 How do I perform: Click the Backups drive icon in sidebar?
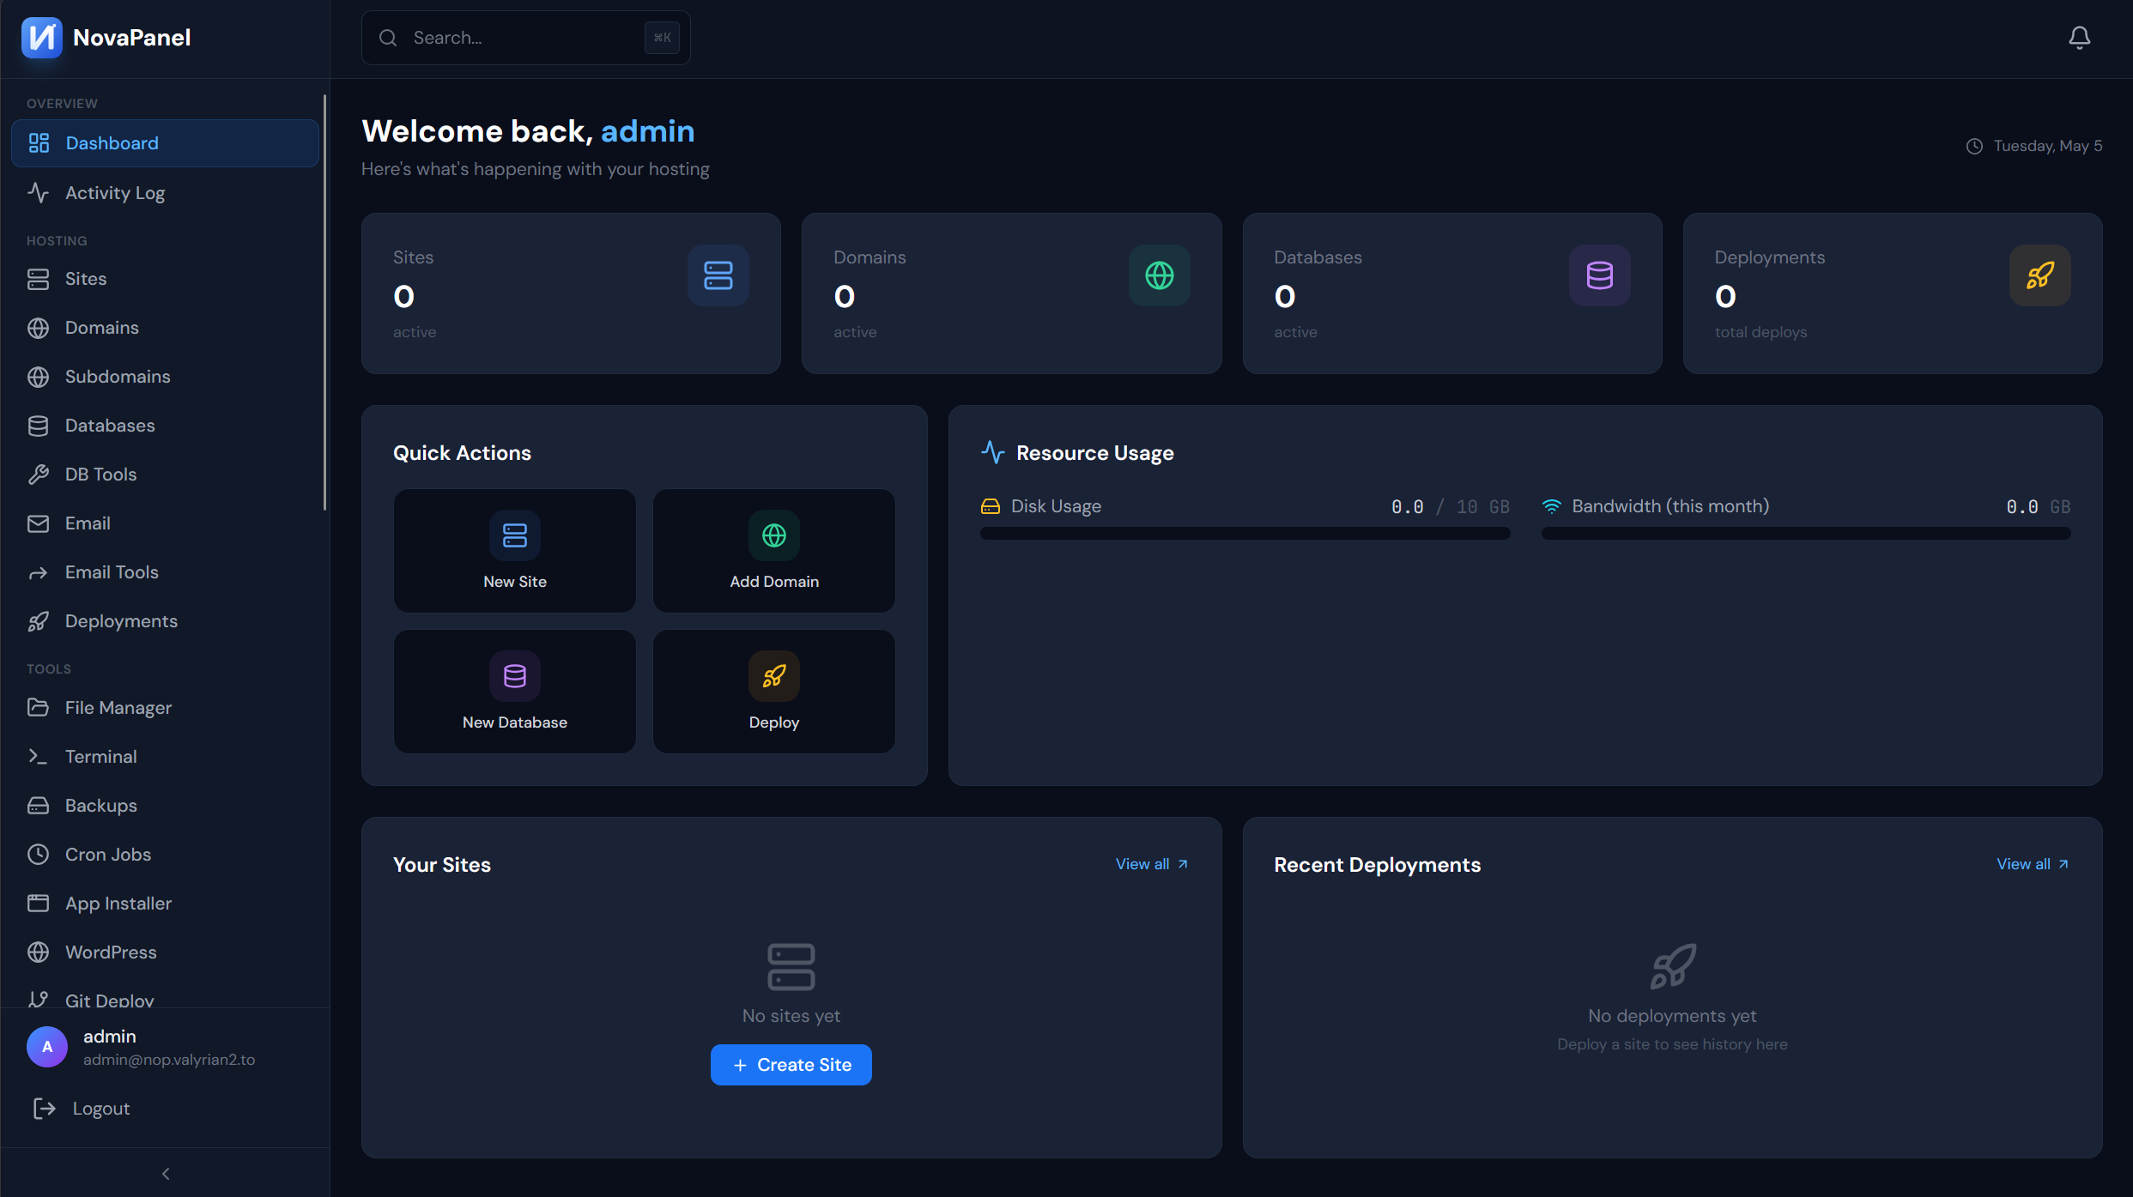38,806
